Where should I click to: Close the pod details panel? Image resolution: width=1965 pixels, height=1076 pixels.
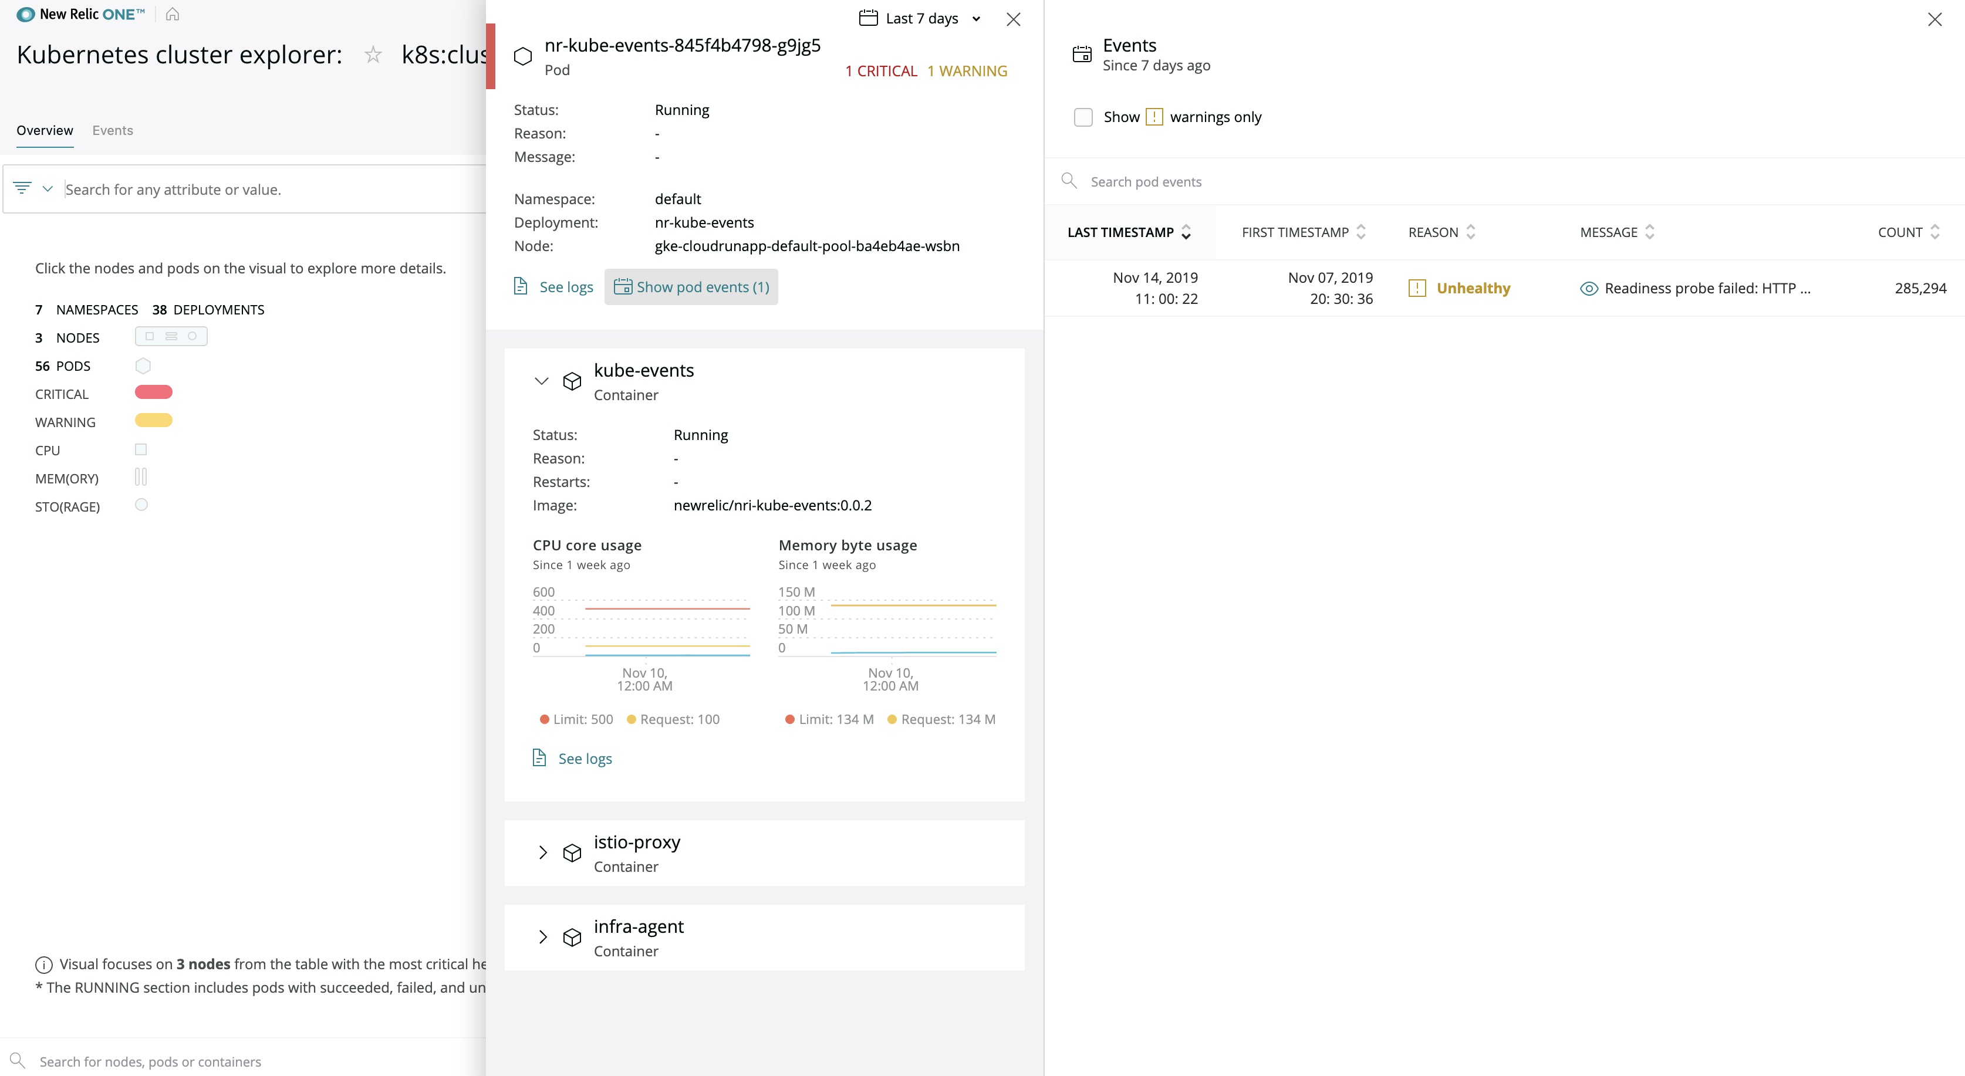1013,19
